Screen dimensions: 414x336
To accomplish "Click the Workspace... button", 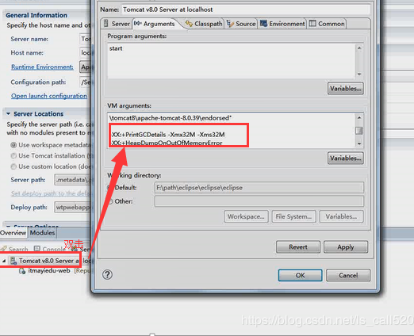I will pos(247,216).
